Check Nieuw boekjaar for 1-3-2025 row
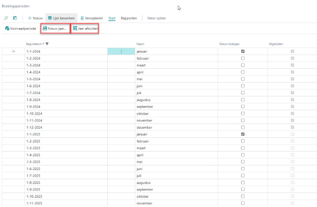 (243, 148)
